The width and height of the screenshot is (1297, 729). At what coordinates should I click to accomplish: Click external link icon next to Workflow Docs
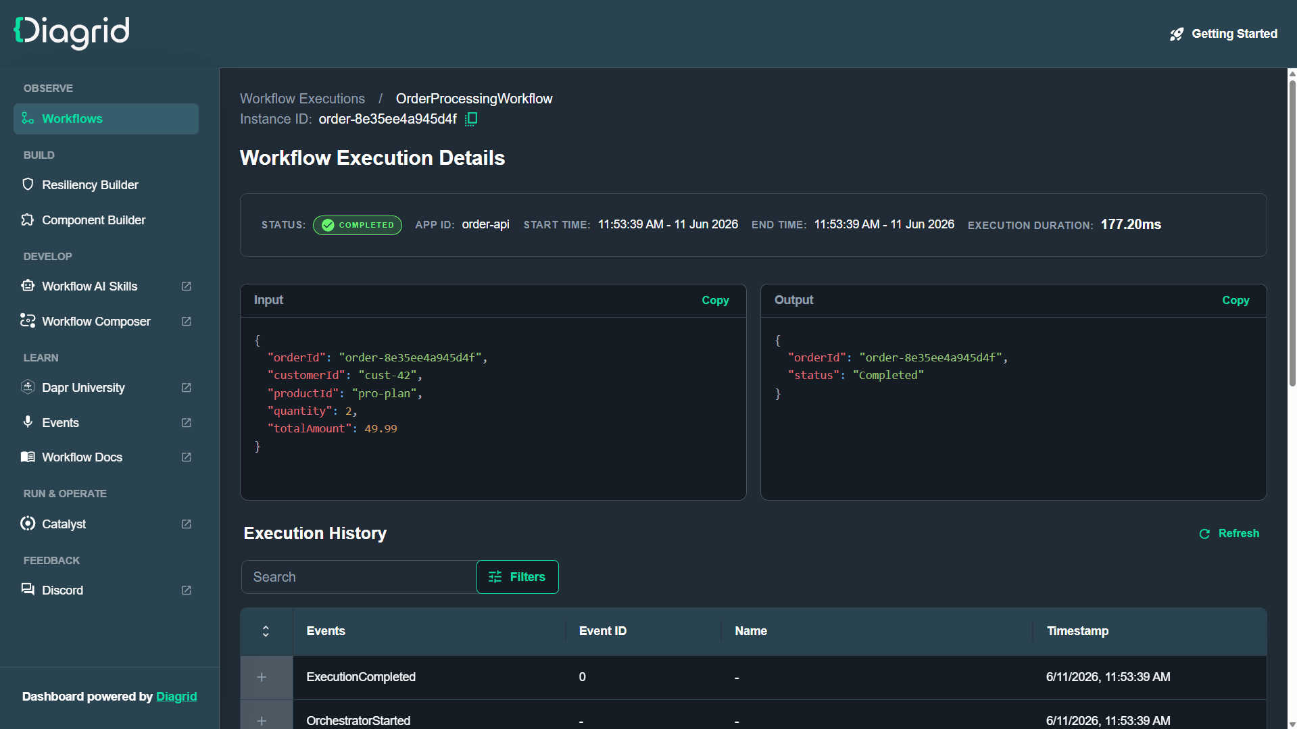(x=187, y=457)
